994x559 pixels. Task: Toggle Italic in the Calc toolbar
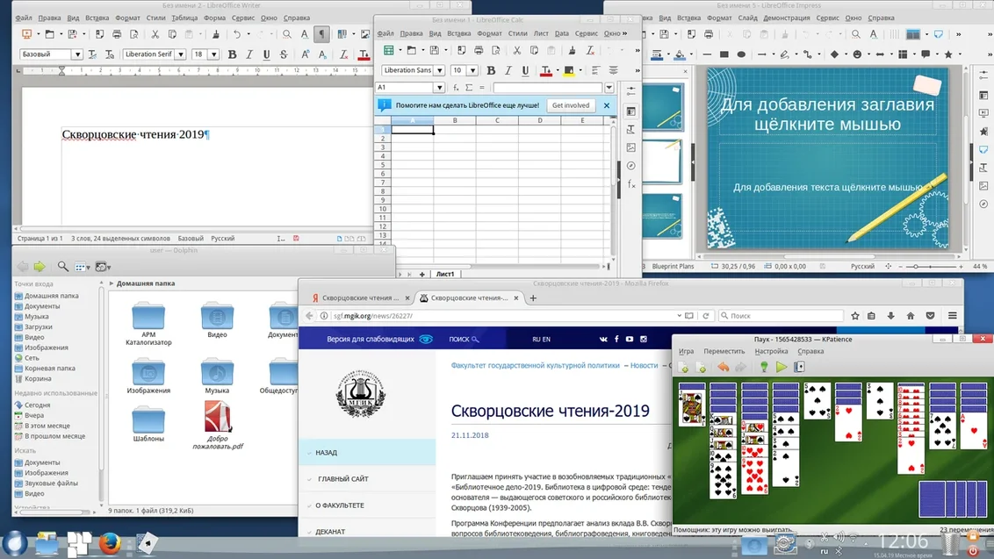(508, 70)
